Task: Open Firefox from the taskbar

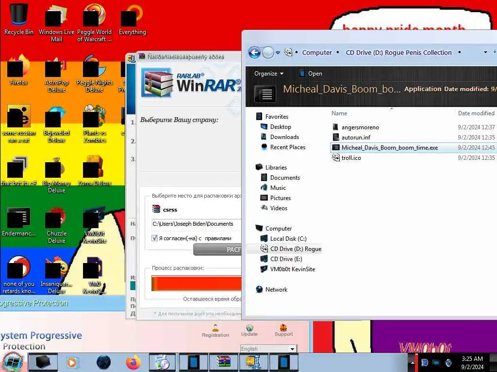Action: [x=133, y=362]
